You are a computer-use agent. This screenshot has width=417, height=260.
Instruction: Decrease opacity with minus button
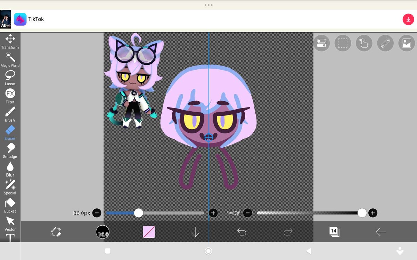(247, 213)
